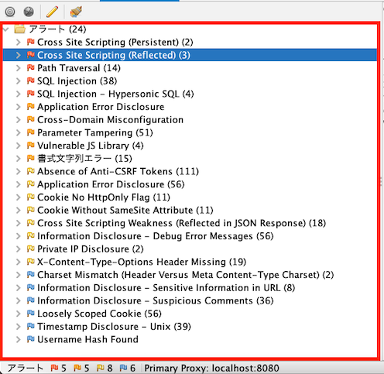The width and height of the screenshot is (384, 374).
Task: Expand the Parameter Tampering (51) node
Action: tap(18, 132)
